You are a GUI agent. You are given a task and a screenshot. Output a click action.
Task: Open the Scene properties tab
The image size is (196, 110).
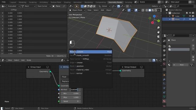(x=164, y=60)
